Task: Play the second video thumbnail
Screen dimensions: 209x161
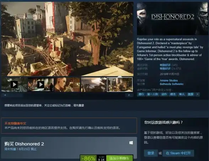Action: [x=41, y=85]
